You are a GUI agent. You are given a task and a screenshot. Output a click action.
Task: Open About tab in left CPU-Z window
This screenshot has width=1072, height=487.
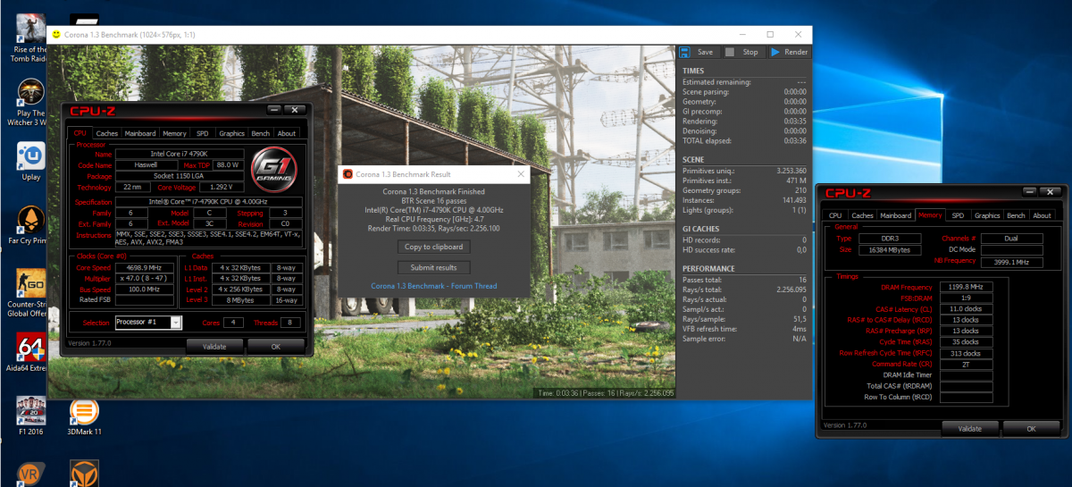point(286,133)
